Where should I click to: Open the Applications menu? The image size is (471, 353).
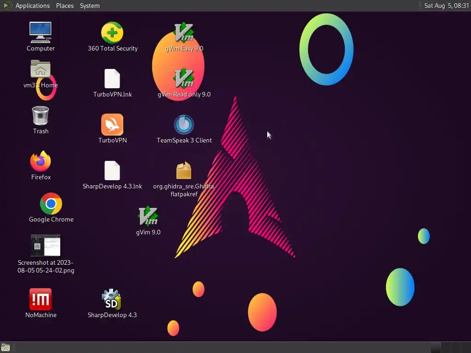click(33, 6)
